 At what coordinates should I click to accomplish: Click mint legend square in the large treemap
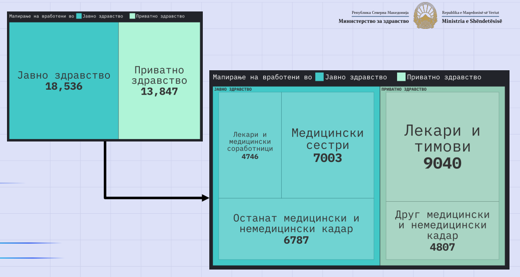[x=401, y=77]
